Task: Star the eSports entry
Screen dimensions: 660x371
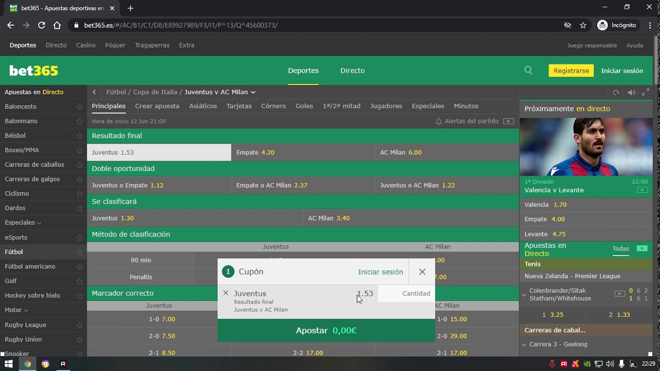Action: coord(79,238)
